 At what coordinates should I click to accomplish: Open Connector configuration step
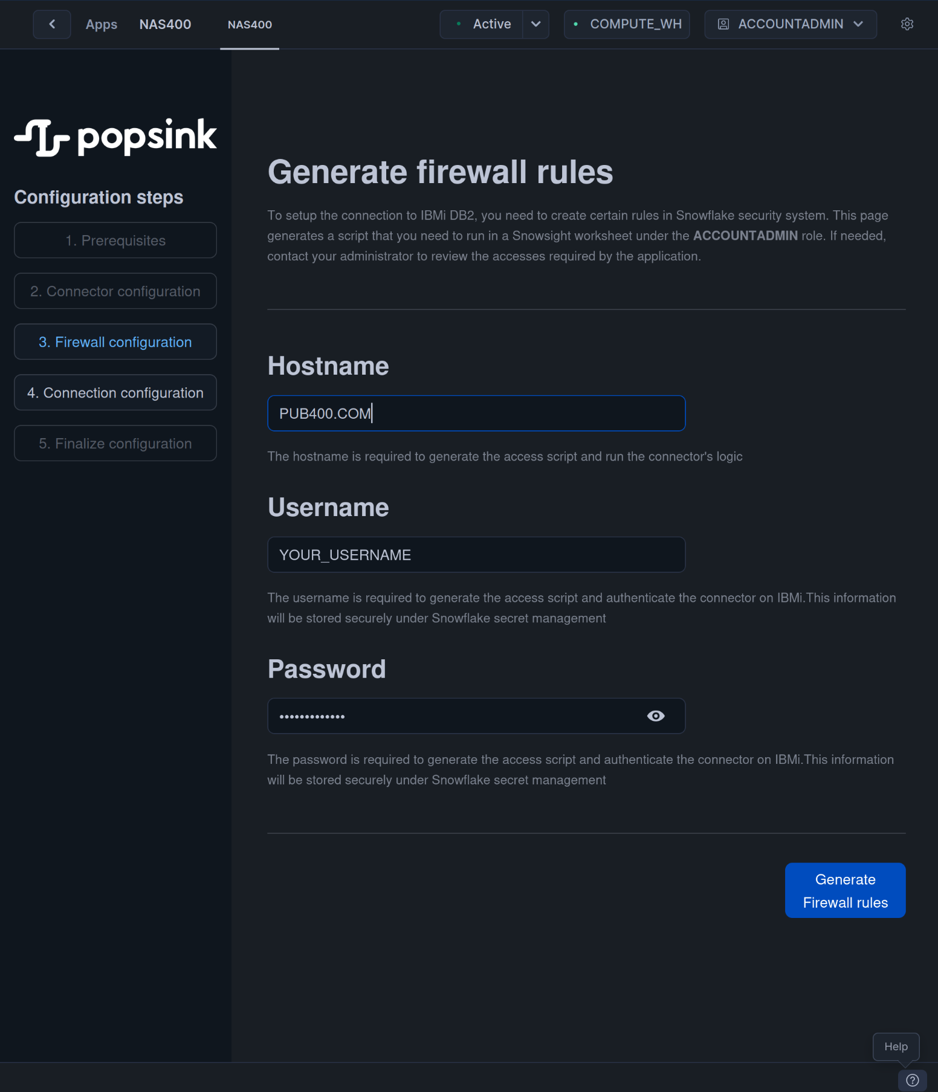point(115,291)
